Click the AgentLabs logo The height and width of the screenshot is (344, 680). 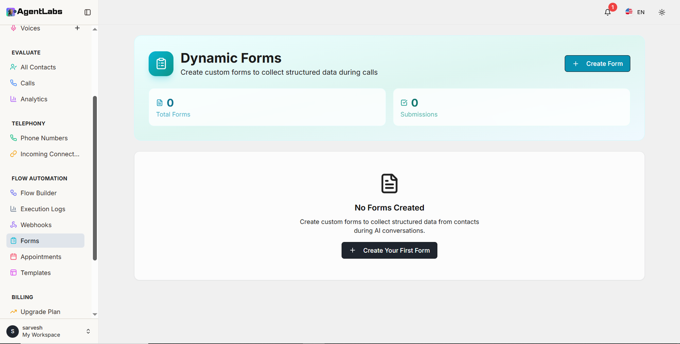tap(34, 11)
